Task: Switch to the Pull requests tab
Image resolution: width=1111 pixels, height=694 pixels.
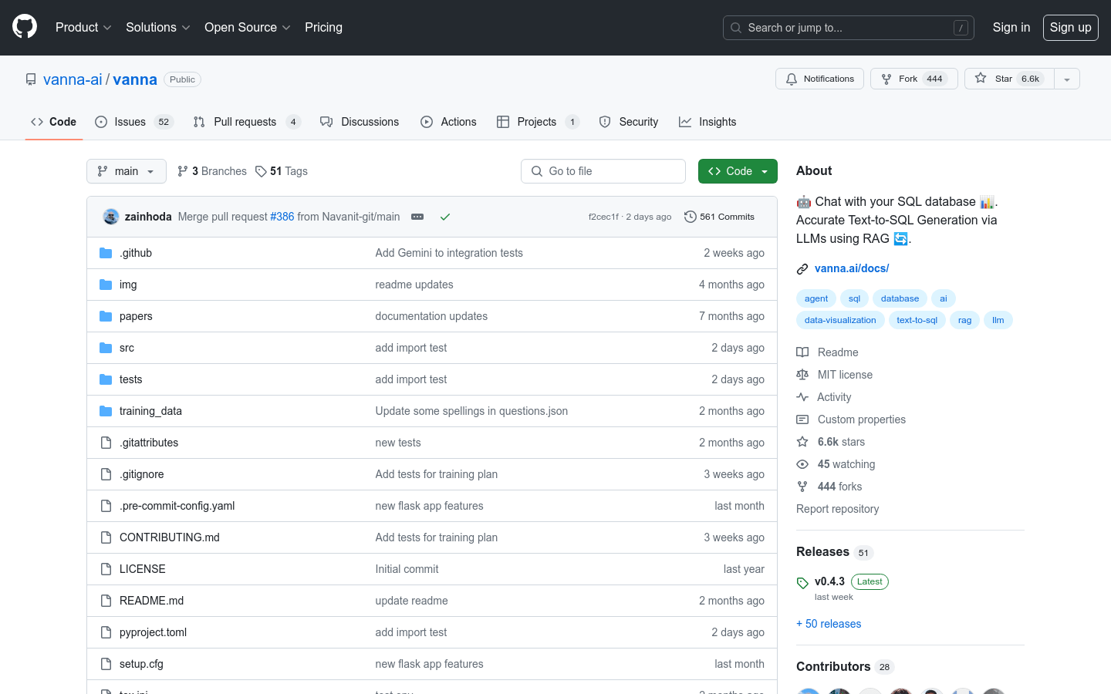Action: click(246, 122)
